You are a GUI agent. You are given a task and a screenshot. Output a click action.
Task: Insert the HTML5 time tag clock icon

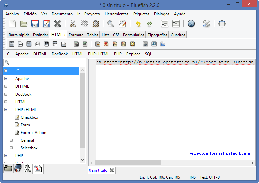pos(132,44)
